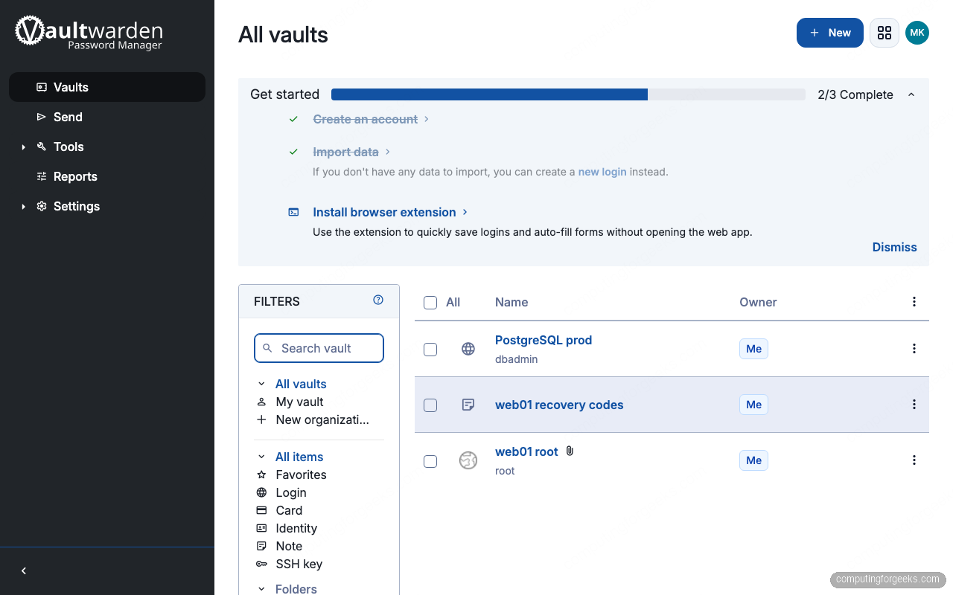Open options menu for web01 root row
Viewport: 953px width, 595px height.
(x=914, y=460)
